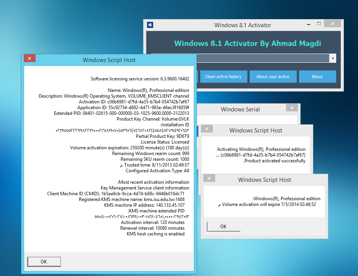The width and height of the screenshot is (358, 276).
Task: Open the About dialog
Action: (317, 77)
